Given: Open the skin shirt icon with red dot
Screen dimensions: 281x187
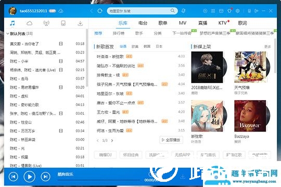Looking at the screenshot, I should pyautogui.click(x=229, y=11).
